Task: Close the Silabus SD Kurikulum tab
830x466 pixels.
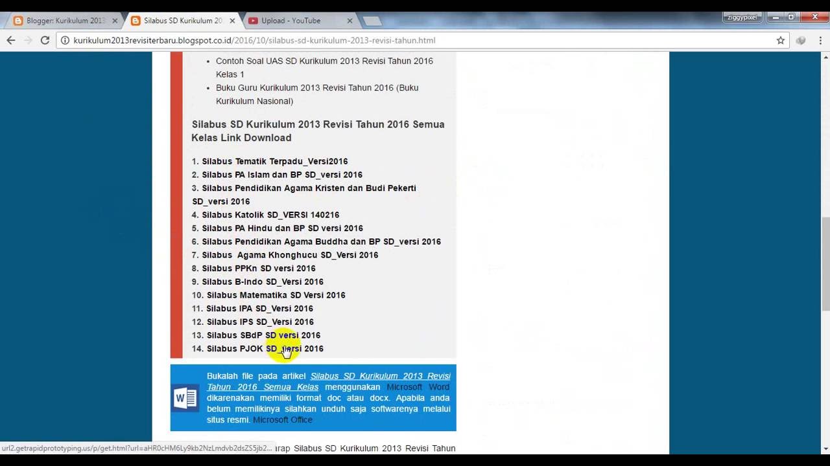Action: click(x=232, y=21)
